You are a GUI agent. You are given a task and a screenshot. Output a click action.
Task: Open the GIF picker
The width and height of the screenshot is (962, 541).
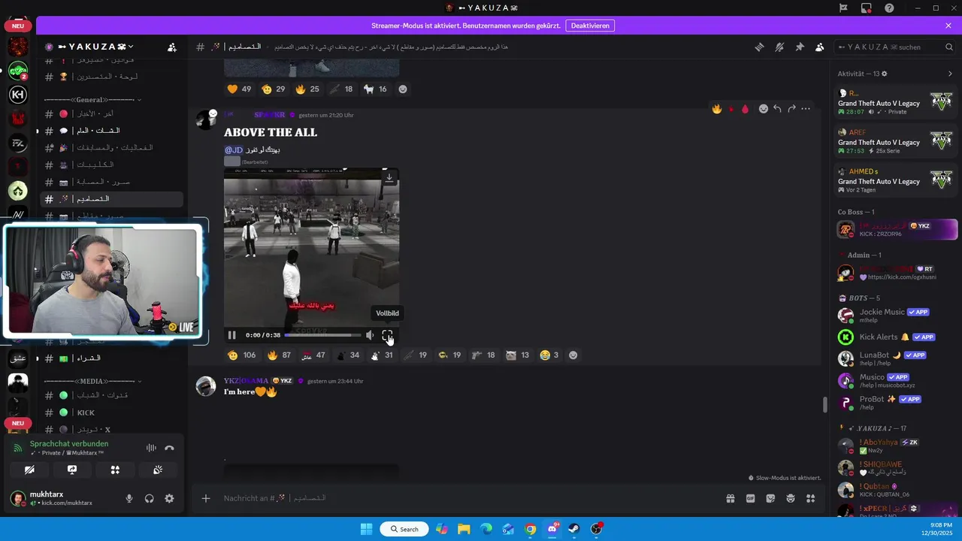(x=750, y=498)
